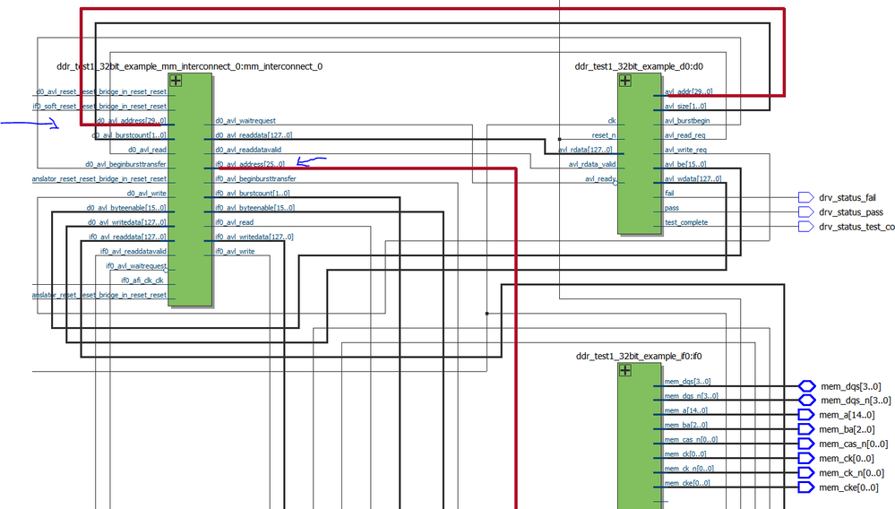Select the mem_cke[0..0] output pin symbol
This screenshot has height=509, width=895.
(x=806, y=487)
